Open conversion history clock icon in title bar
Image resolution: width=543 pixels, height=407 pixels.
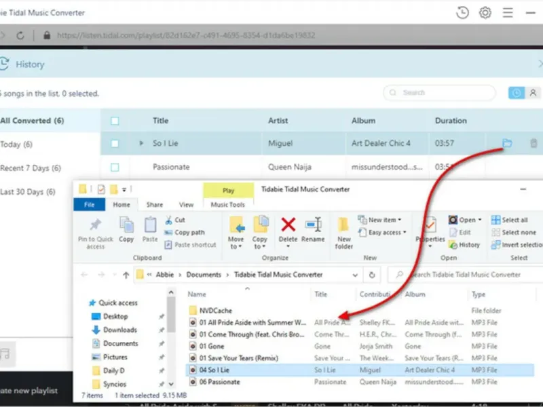pyautogui.click(x=462, y=13)
